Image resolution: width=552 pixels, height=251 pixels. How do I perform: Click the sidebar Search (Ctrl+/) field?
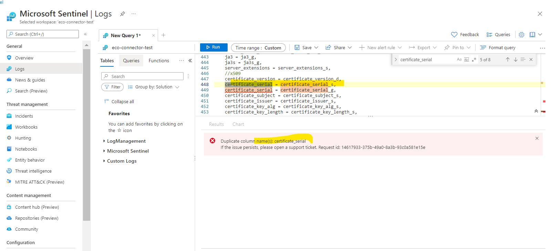coord(43,34)
